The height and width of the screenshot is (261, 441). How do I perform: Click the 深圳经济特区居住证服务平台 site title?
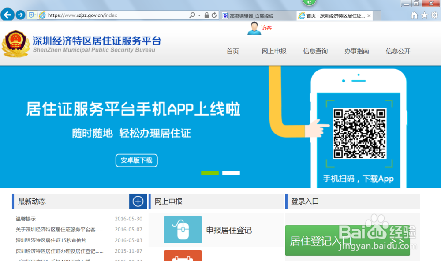(x=97, y=41)
